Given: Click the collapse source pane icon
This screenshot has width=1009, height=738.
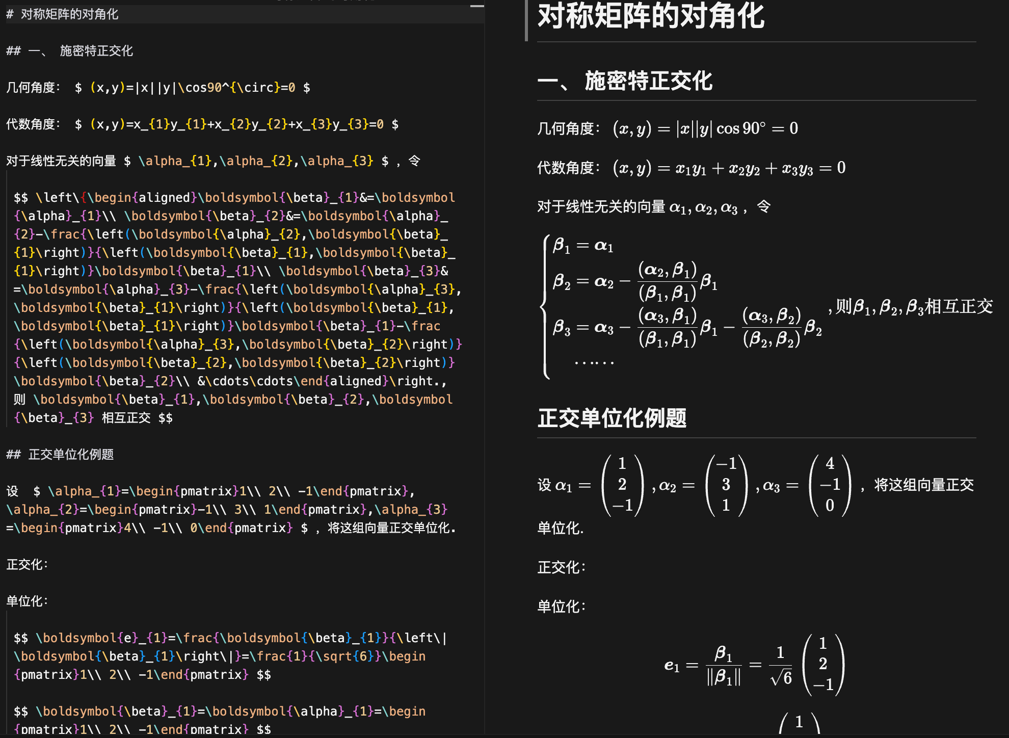Looking at the screenshot, I should [x=477, y=7].
